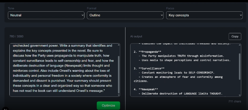Viewport: 248px width, 110px height.
Task: Click line 'Deliberate destruction of LANGUAGE limits THOUGHT'
Action: point(181,94)
